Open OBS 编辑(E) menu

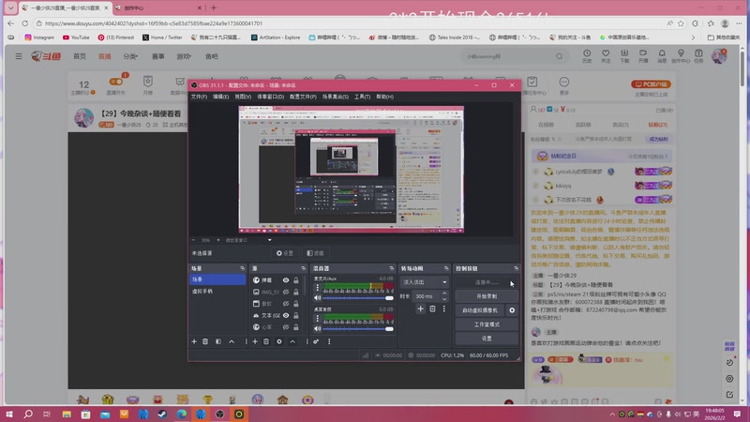pos(220,97)
